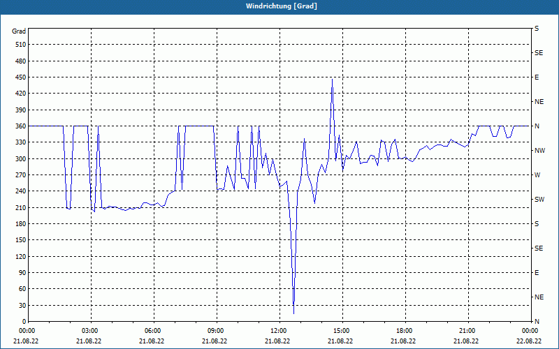
Task: Pick the 390 degree axis label
Action: pos(21,110)
